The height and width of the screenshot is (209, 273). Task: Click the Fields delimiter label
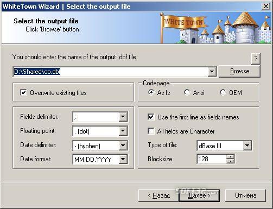pyautogui.click(x=39, y=117)
